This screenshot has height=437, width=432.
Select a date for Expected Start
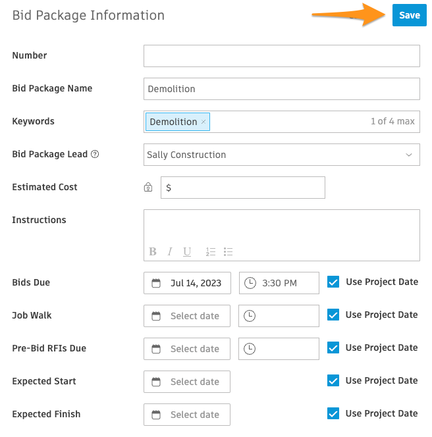click(x=187, y=382)
